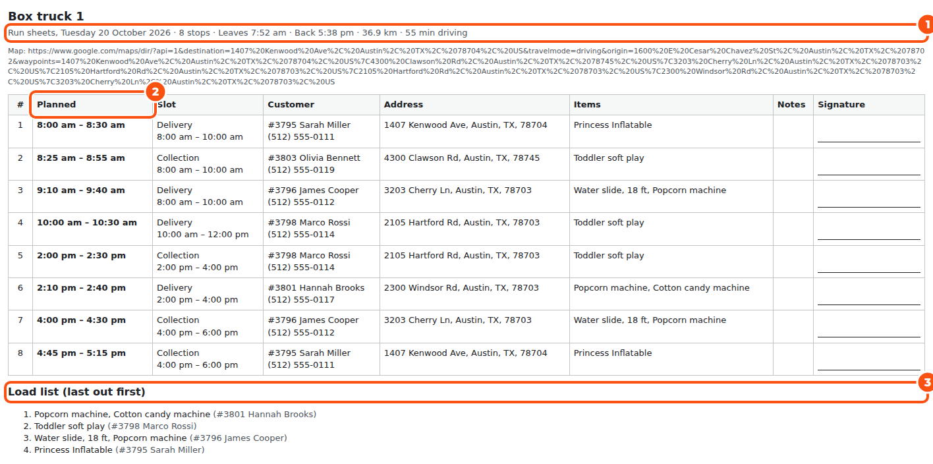The height and width of the screenshot is (464, 933).
Task: Click phone number "(512) 555-0117"
Action: [301, 299]
